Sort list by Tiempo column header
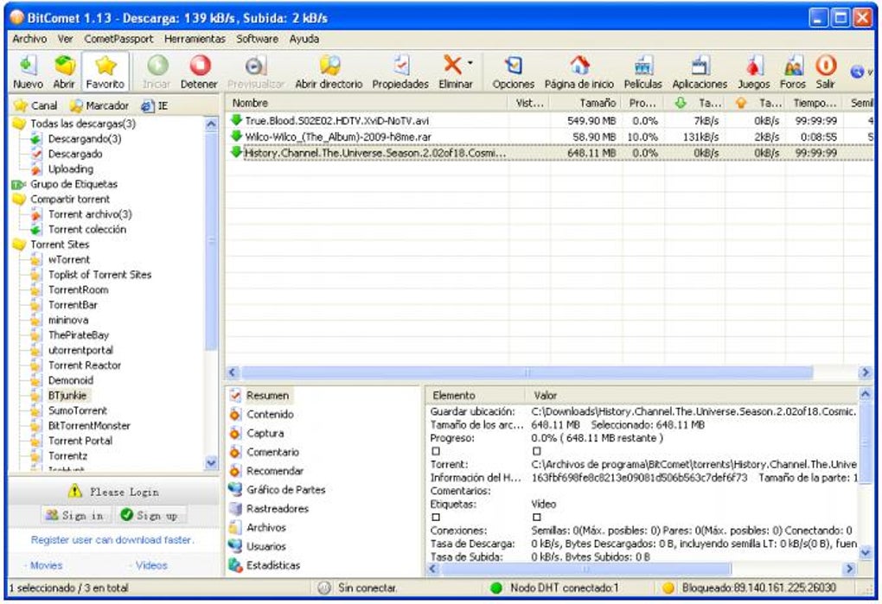Screen dimensions: 882x604 point(814,104)
